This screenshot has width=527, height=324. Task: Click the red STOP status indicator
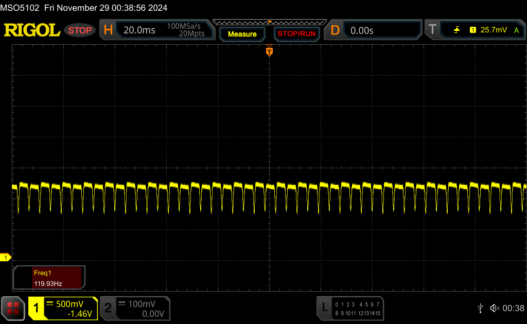[80, 30]
